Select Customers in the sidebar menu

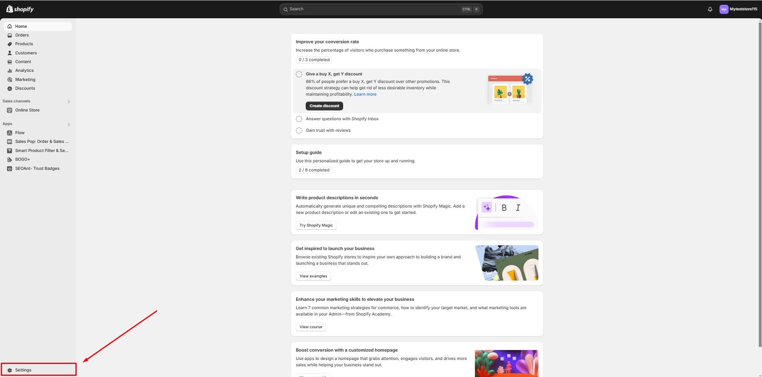pyautogui.click(x=26, y=53)
